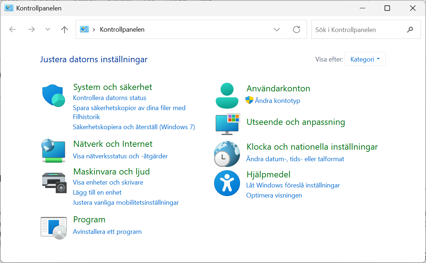Expand the address bar history dropdown
Image resolution: width=426 pixels, height=263 pixels.
pyautogui.click(x=277, y=30)
